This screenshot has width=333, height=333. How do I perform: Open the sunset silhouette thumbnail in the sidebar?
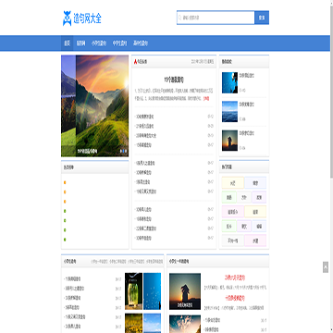tap(229, 141)
